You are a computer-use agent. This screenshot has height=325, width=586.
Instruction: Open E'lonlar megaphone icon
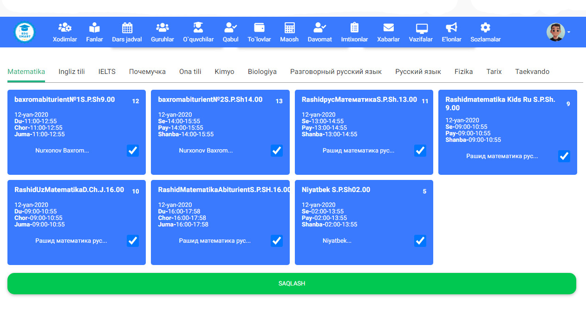coord(451,27)
